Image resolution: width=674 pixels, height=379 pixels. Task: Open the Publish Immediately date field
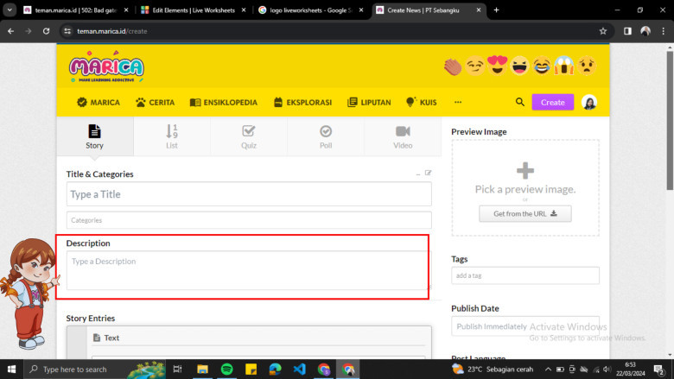click(525, 326)
